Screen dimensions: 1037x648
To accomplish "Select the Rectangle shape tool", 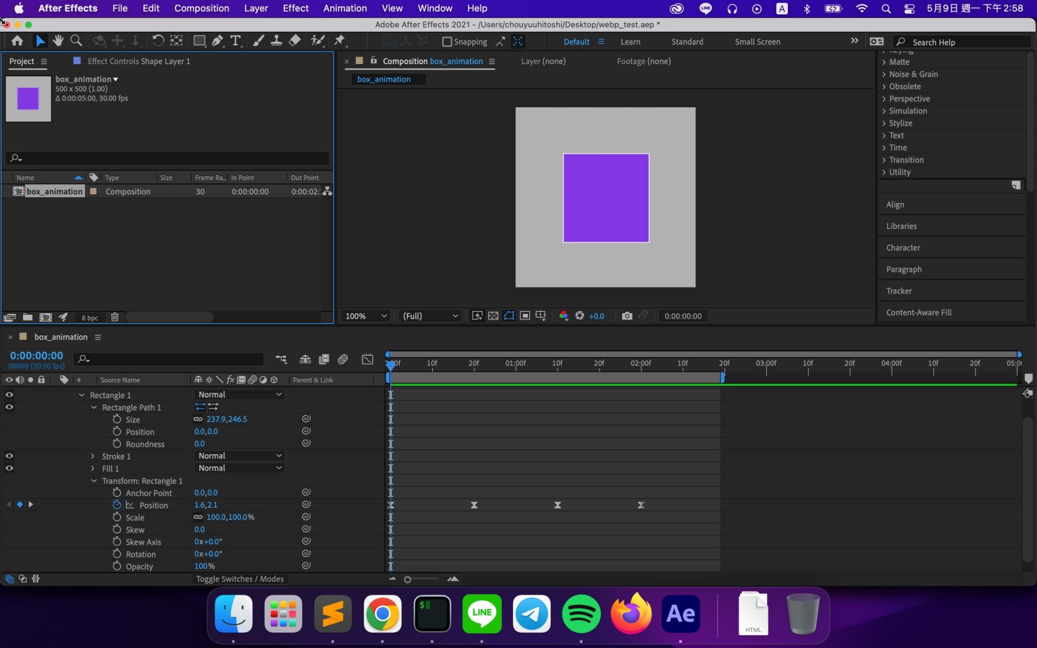I will [199, 41].
